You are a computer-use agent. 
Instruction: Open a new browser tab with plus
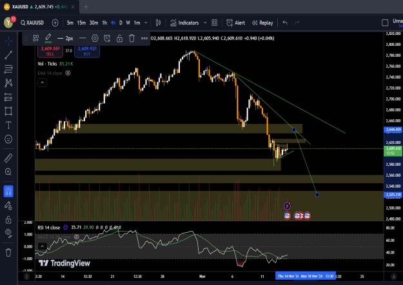86,7
